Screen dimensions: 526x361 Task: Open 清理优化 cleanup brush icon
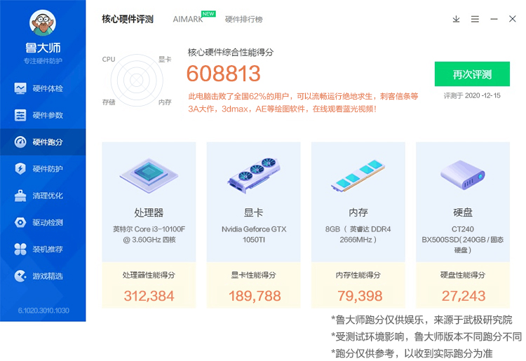[20, 196]
